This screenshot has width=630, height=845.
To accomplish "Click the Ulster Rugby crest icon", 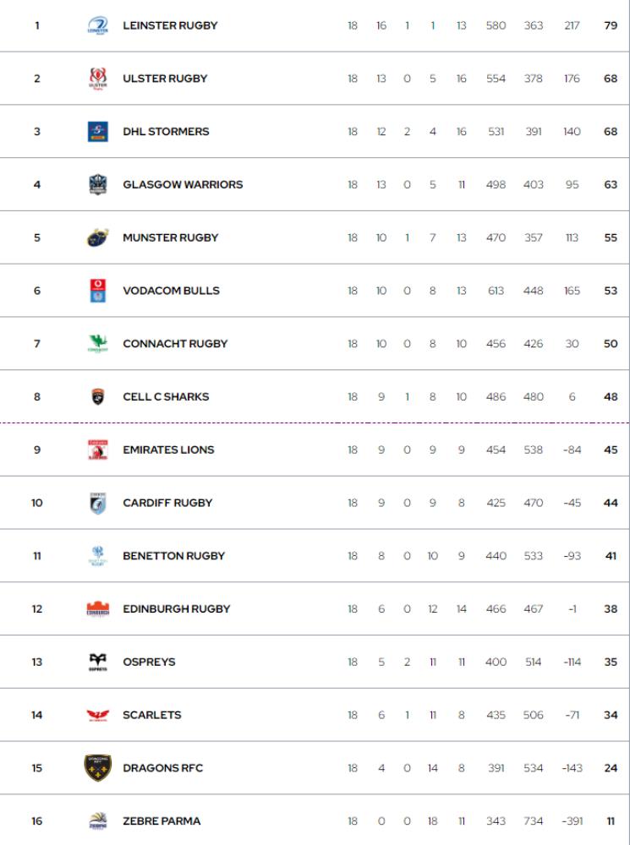I will pos(98,79).
